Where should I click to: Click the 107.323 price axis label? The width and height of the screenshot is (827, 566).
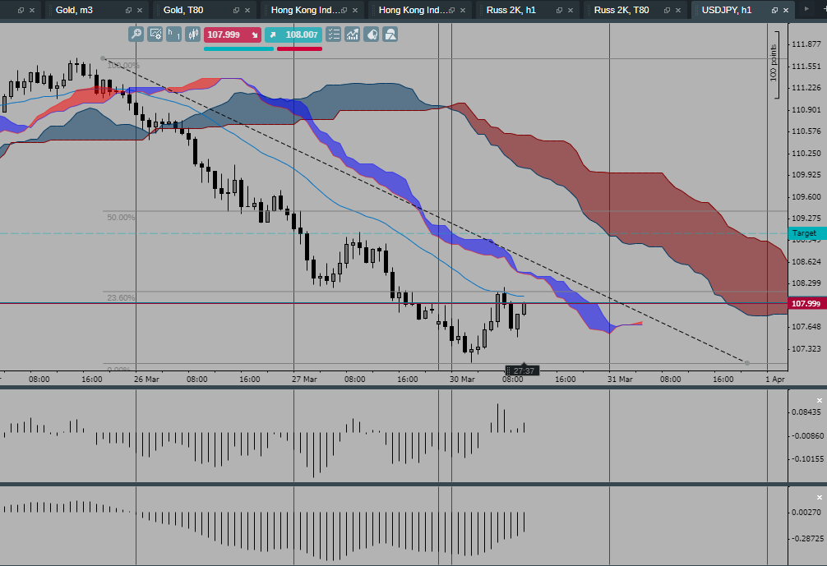[x=806, y=349]
